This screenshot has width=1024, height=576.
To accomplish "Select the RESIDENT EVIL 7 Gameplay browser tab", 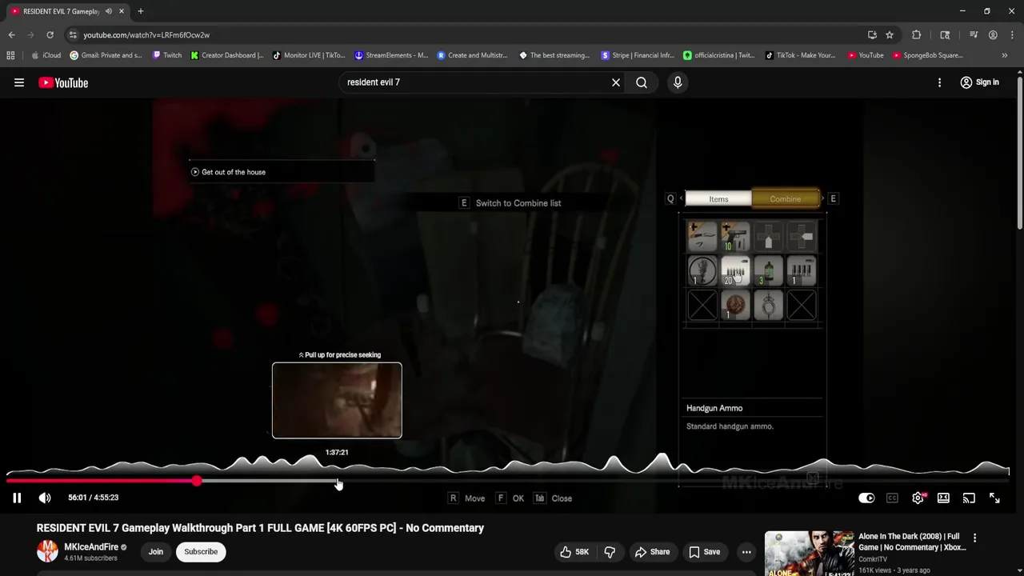I will [62, 11].
